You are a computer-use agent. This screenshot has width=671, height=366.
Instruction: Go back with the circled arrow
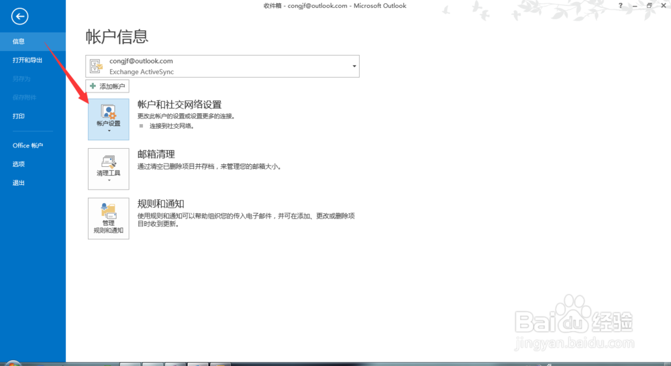tap(19, 17)
